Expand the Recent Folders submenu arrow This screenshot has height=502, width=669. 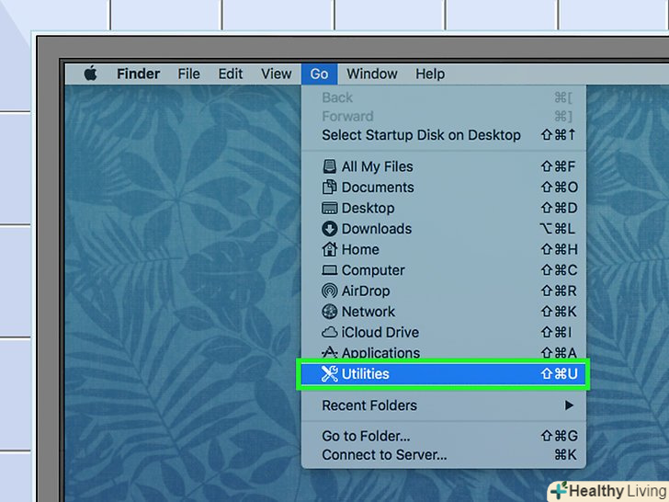tap(569, 405)
